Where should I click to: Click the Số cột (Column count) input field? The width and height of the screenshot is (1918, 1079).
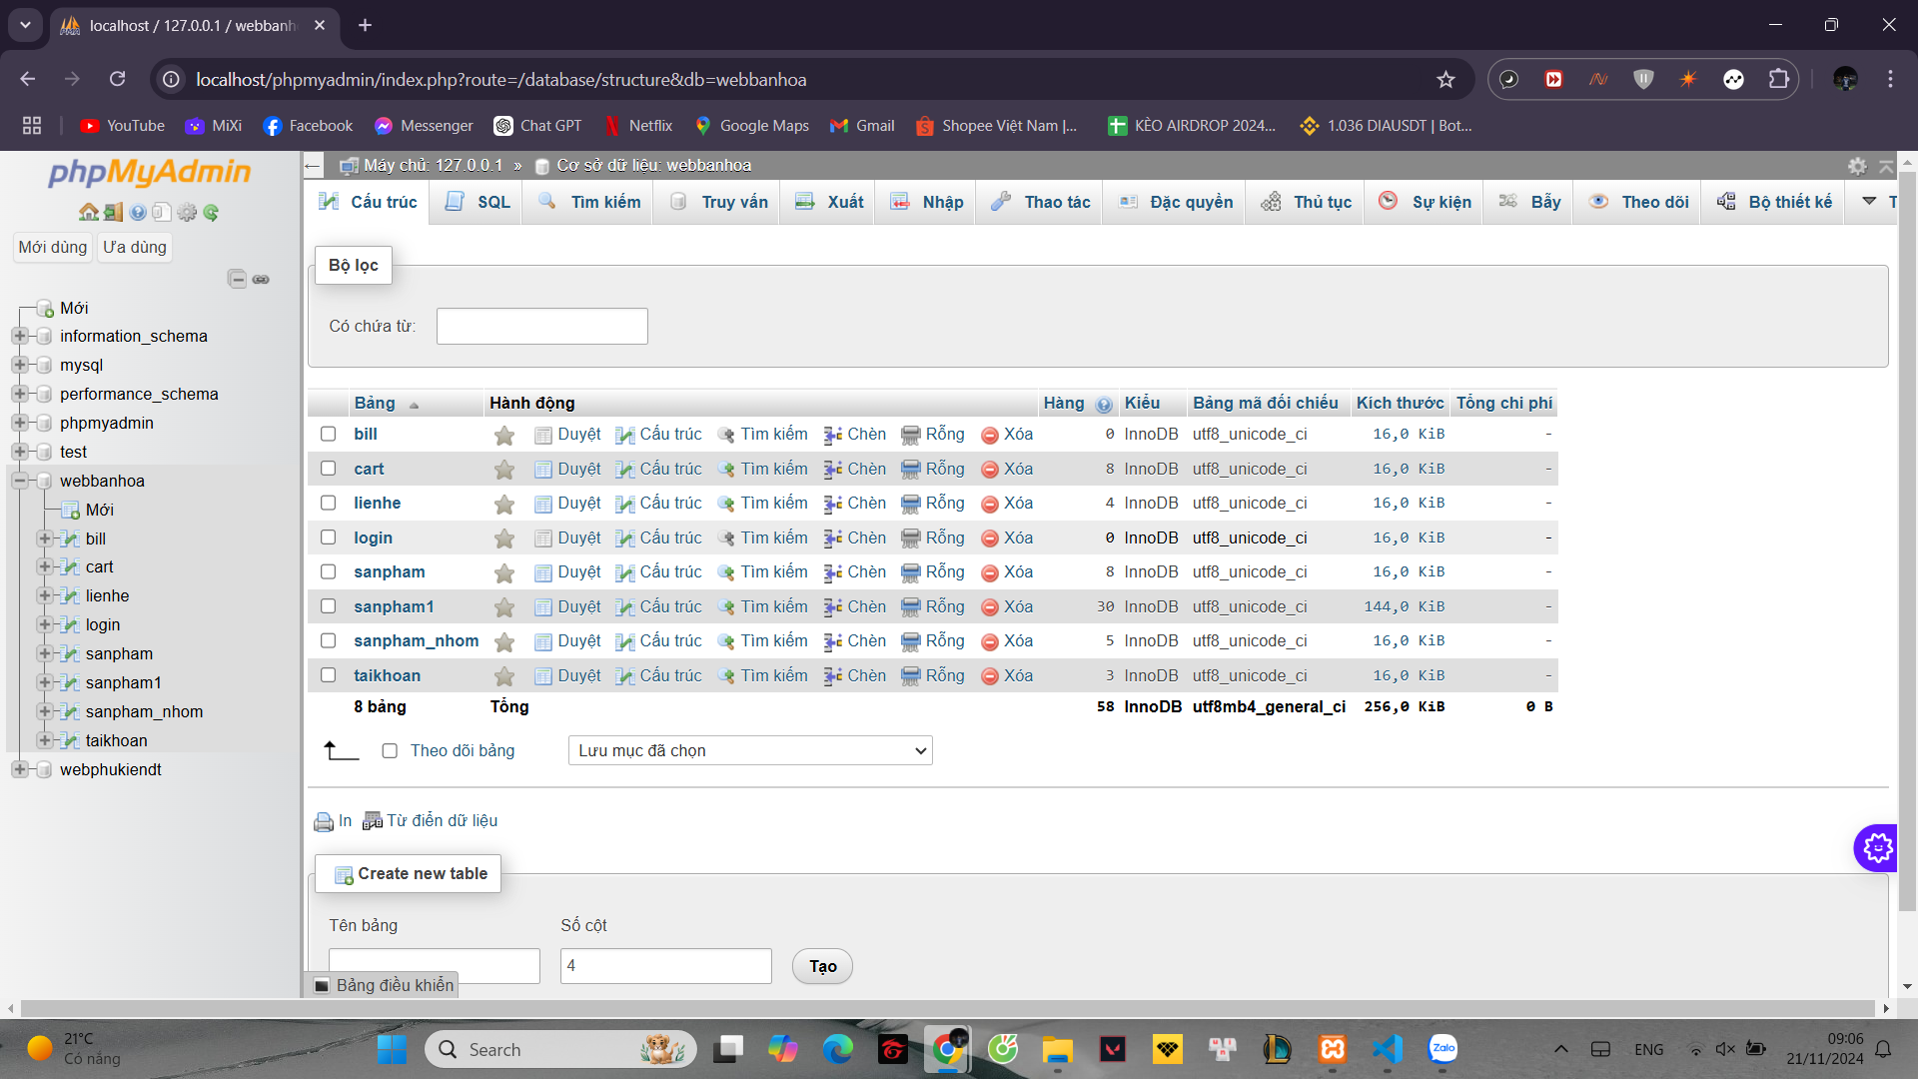pos(665,964)
